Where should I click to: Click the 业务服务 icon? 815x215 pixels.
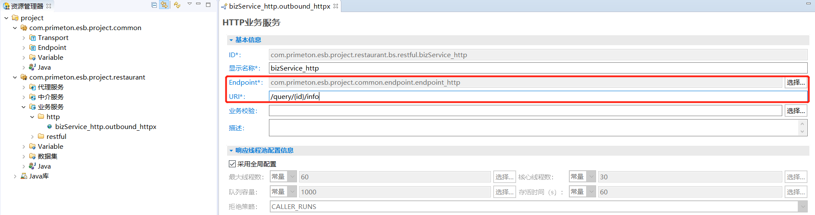[x=32, y=107]
